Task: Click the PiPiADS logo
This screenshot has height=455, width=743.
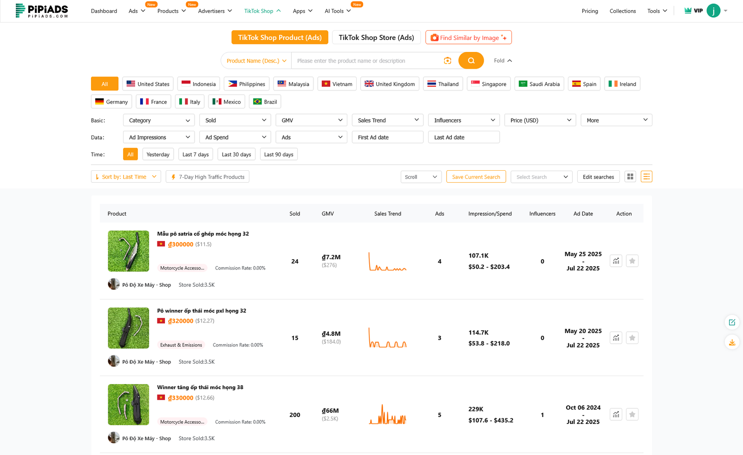Action: point(42,11)
